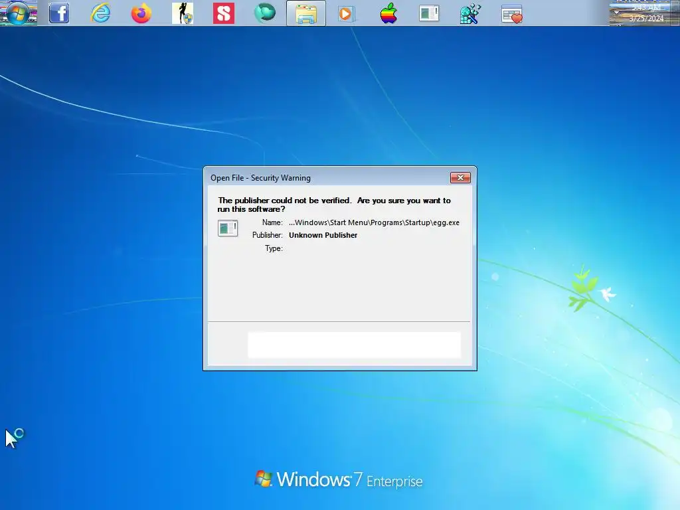
Task: Click the file icon inside Security Warning dialog
Action: point(228,228)
